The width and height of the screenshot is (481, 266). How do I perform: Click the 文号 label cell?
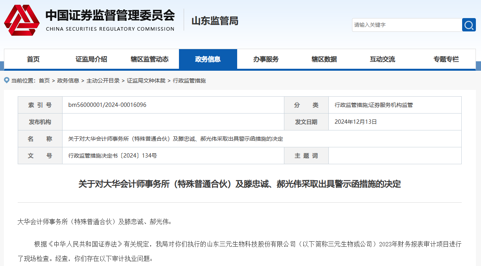(40, 156)
